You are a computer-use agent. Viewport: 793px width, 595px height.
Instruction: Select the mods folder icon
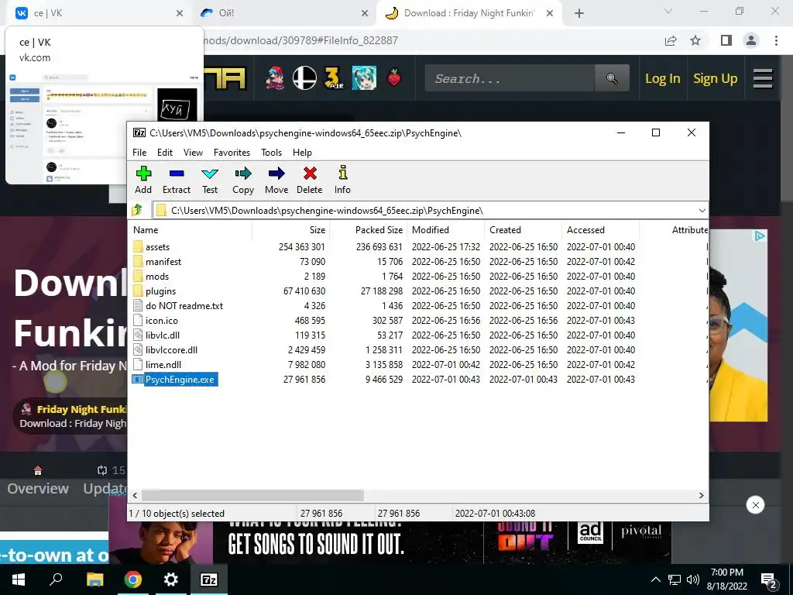[138, 277]
